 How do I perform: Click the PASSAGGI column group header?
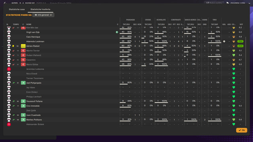pos(130,20)
